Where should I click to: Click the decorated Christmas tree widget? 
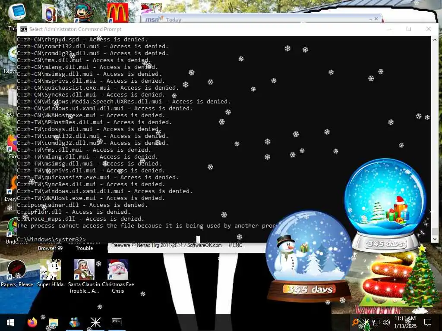coord(420,279)
